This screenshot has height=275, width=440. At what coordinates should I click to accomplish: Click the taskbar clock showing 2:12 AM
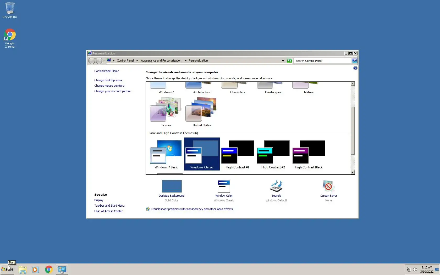(427, 269)
